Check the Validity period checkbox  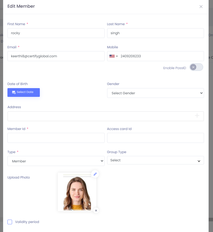pyautogui.click(x=10, y=222)
